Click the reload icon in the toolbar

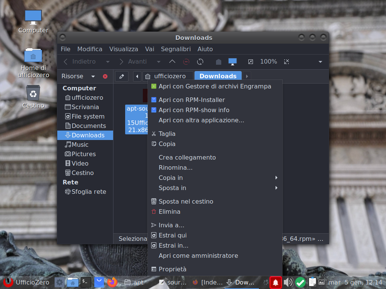click(200, 62)
